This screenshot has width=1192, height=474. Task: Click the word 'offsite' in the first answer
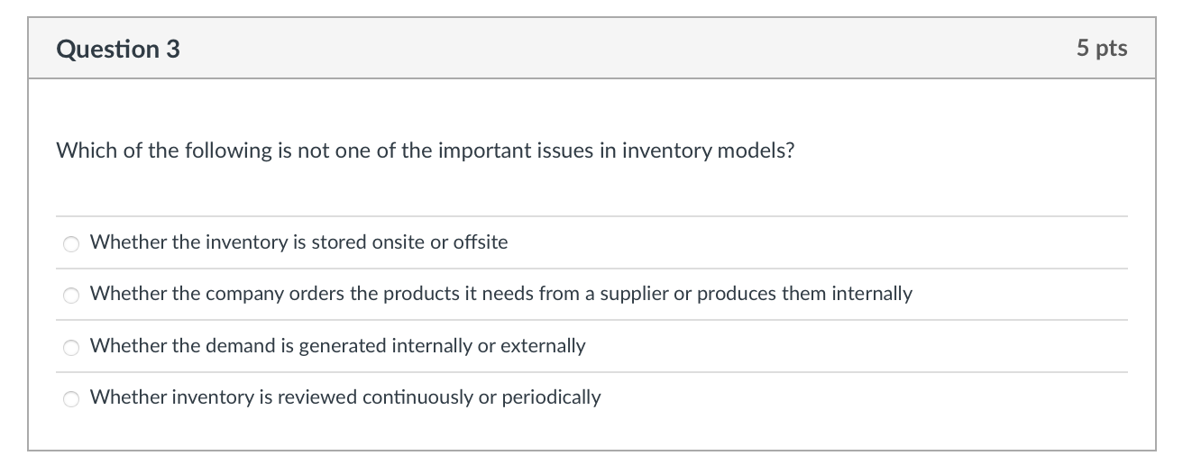tap(481, 242)
